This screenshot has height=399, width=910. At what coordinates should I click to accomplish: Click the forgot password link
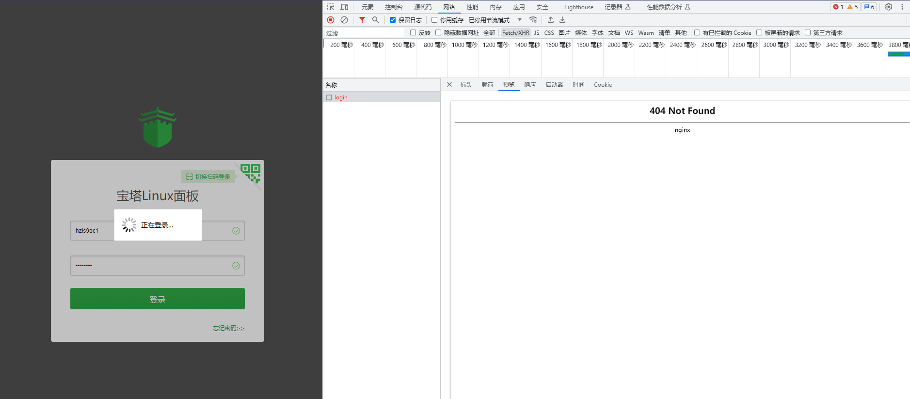229,328
